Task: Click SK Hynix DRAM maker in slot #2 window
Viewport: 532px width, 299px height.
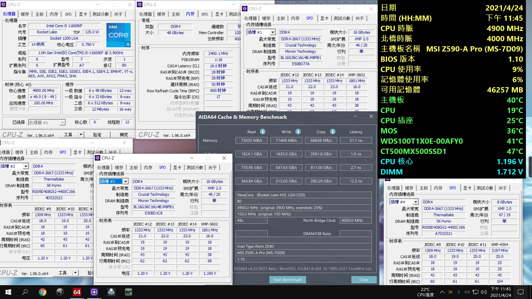Action: [54, 185]
